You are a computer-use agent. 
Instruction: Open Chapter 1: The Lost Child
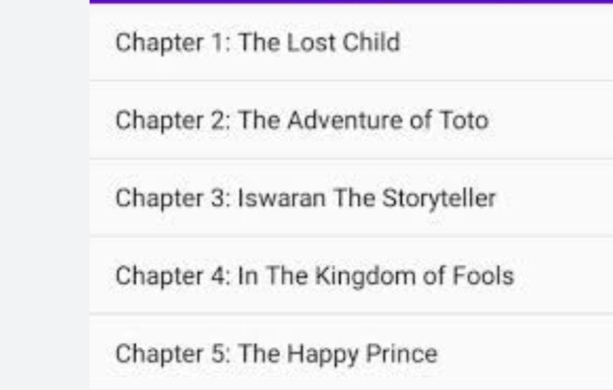[351, 42]
